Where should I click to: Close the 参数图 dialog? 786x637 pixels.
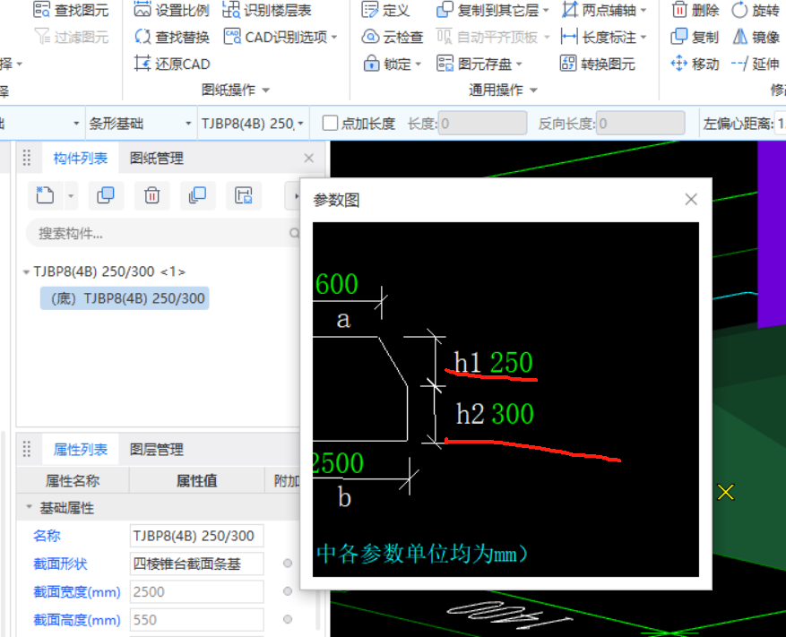691,200
